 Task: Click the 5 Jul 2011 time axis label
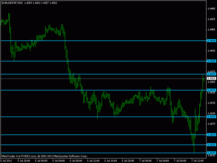(6, 161)
